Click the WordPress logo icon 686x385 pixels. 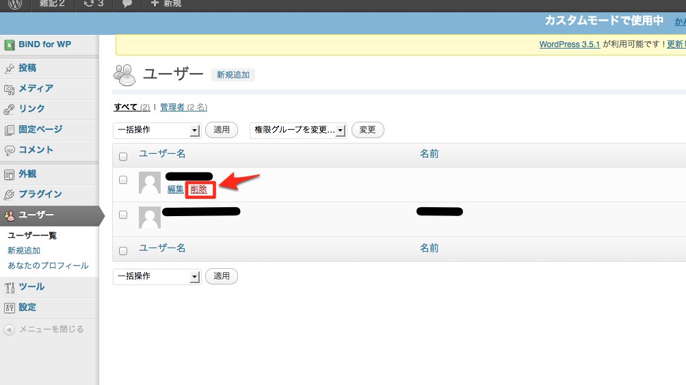(15, 4)
